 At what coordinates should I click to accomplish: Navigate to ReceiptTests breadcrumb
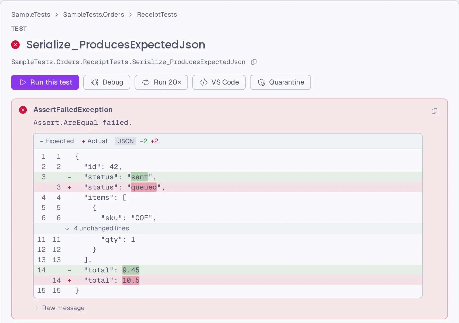pos(157,15)
